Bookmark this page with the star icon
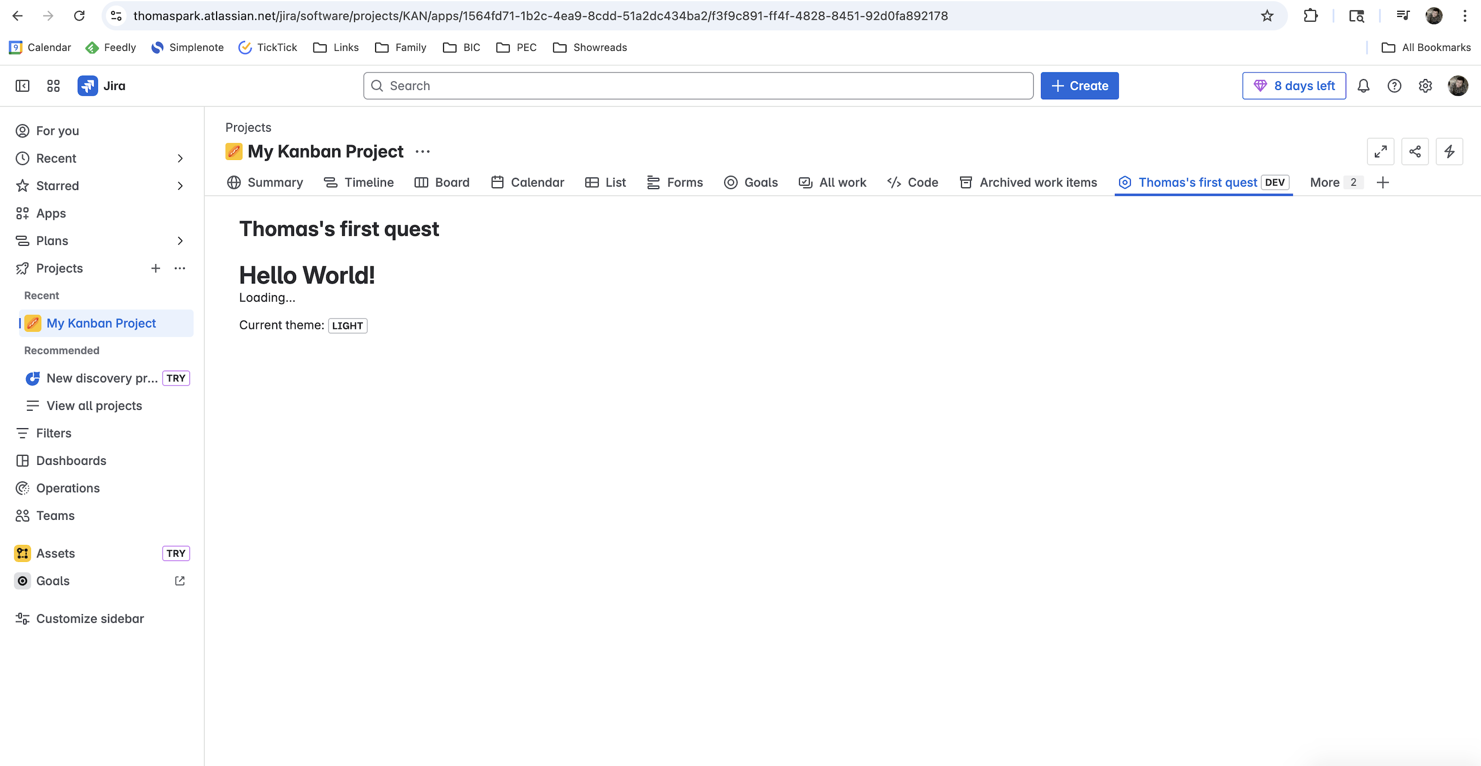The width and height of the screenshot is (1481, 766). point(1267,15)
